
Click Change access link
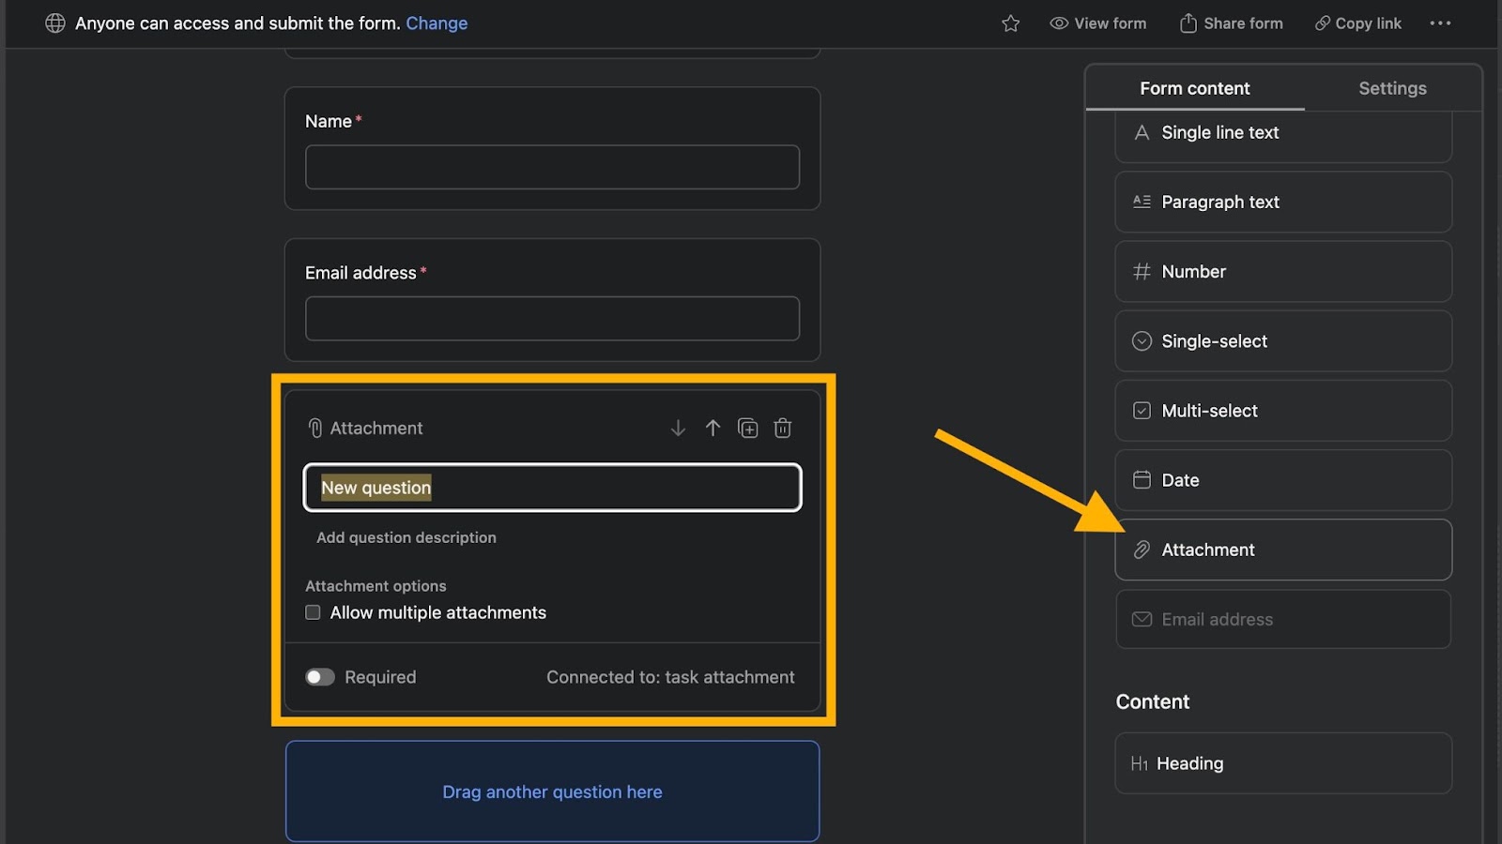pyautogui.click(x=437, y=23)
